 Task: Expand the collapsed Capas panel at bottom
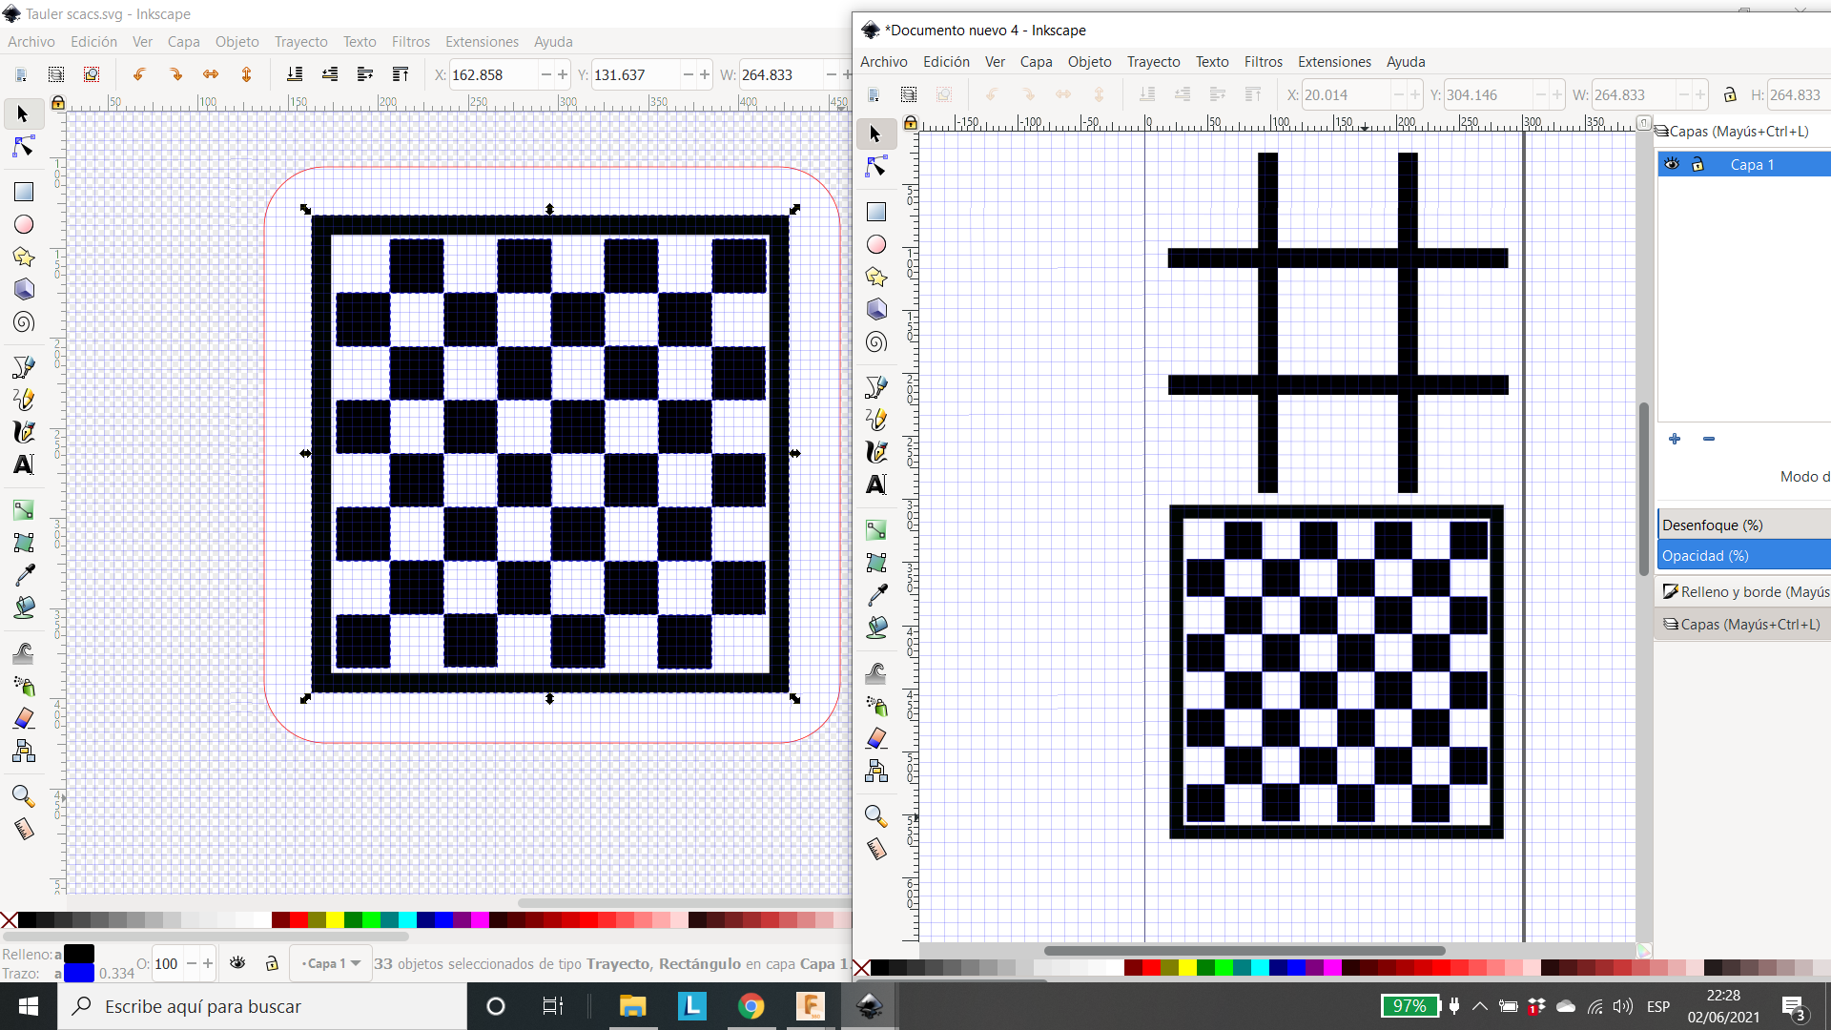click(x=1745, y=624)
